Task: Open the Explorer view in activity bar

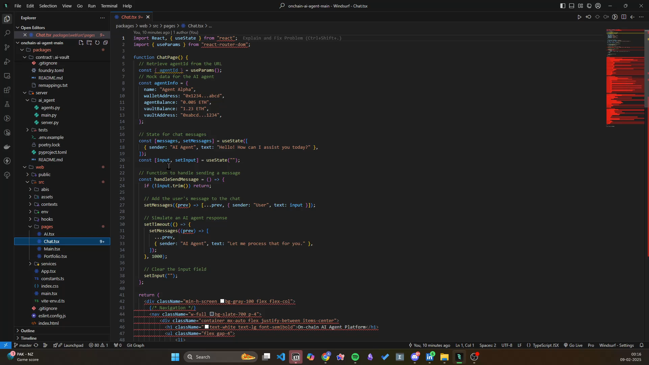Action: 7,19
